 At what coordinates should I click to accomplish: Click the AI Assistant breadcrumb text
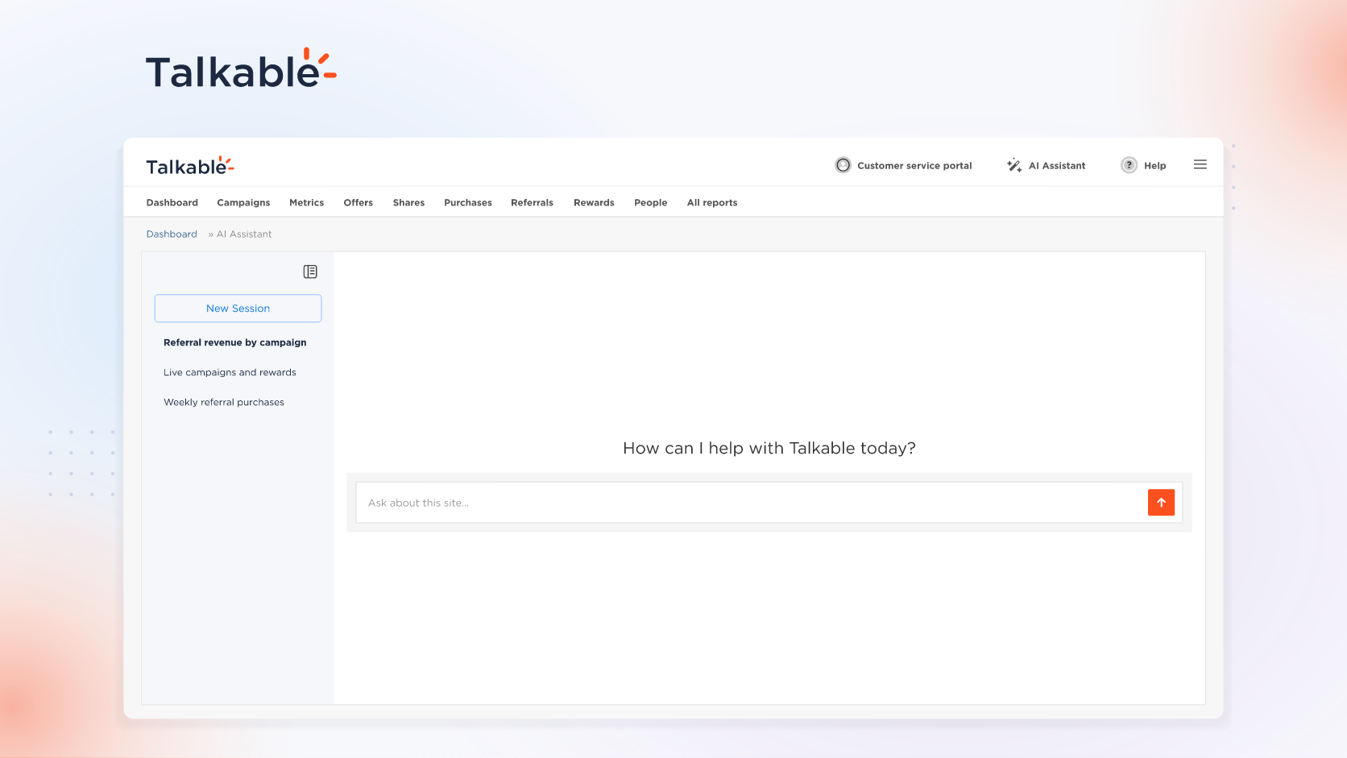click(244, 234)
